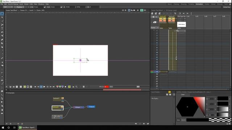Click the Pause button in viewer

pyautogui.click(x=41, y=87)
